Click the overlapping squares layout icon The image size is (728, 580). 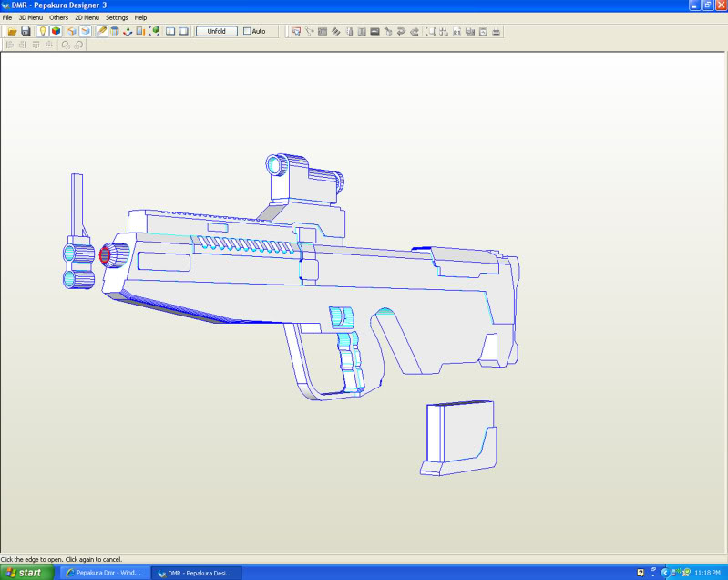[x=470, y=32]
